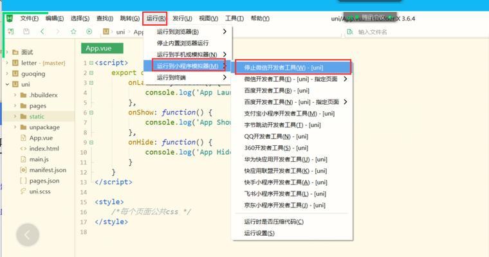
Task: Select 停止内置浏览器运行
Action: pyautogui.click(x=188, y=43)
